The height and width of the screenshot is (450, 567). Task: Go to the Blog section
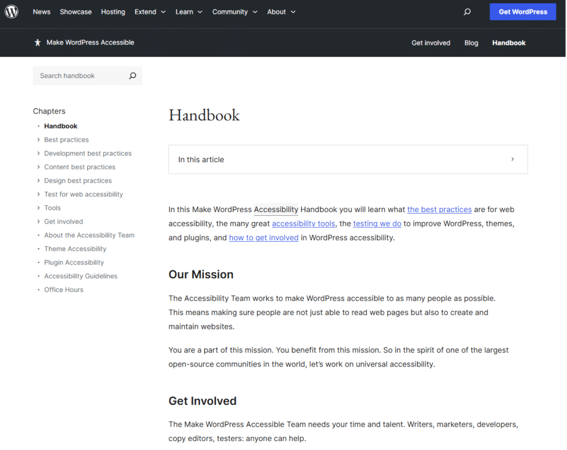(471, 43)
